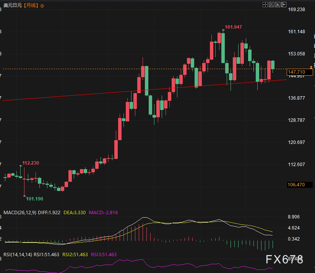Click the purple MACD:-2.816 legend label

[x=103, y=213]
